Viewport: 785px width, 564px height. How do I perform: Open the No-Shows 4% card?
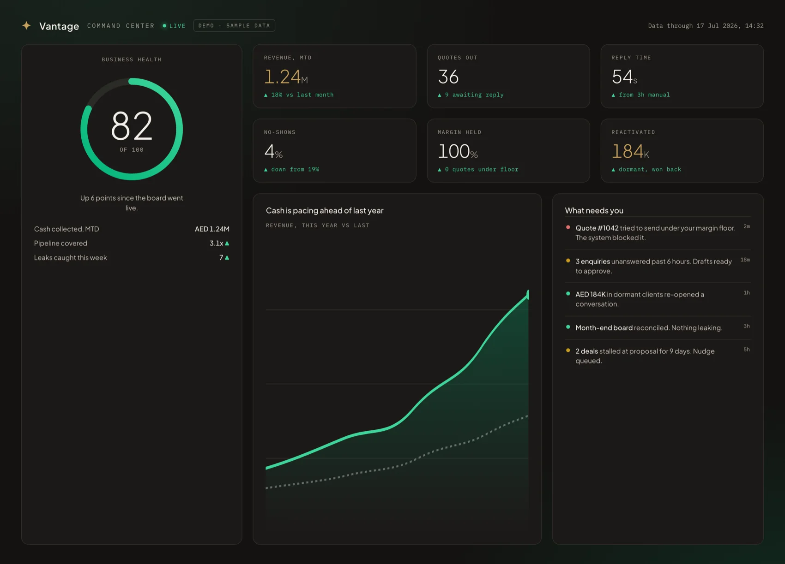pos(334,151)
